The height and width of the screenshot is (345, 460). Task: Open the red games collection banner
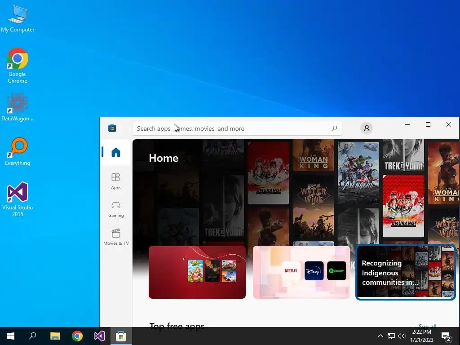pyautogui.click(x=197, y=272)
